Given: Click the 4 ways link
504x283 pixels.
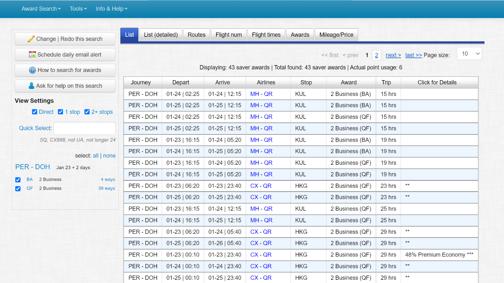Looking at the screenshot, I should [108, 180].
